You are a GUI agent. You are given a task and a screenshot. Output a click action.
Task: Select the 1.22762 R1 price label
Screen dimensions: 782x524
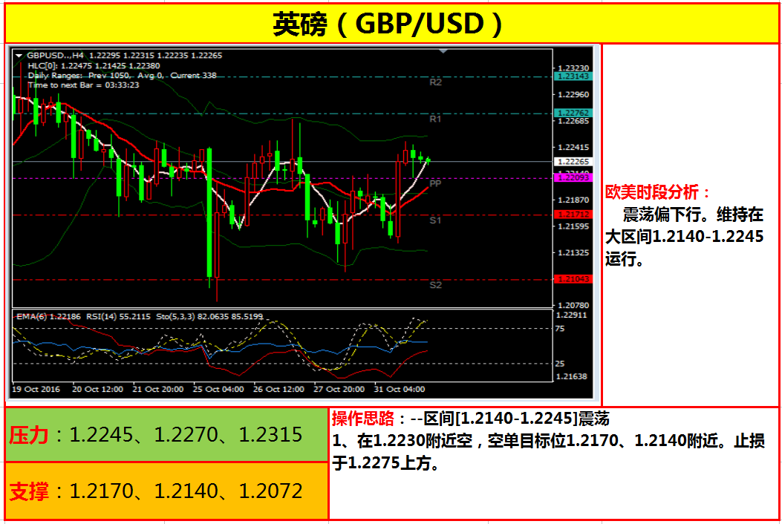(x=573, y=113)
